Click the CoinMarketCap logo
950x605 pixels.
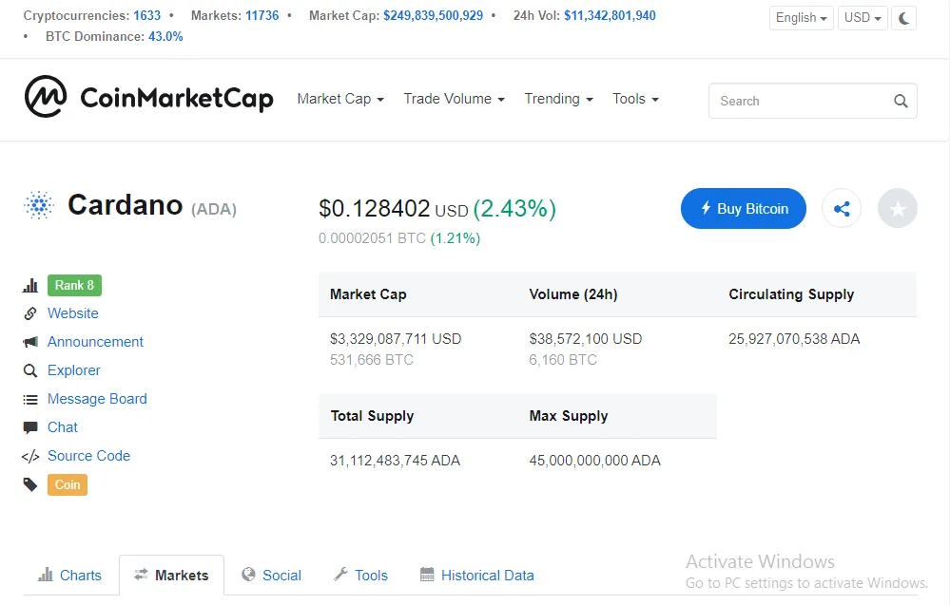(149, 97)
